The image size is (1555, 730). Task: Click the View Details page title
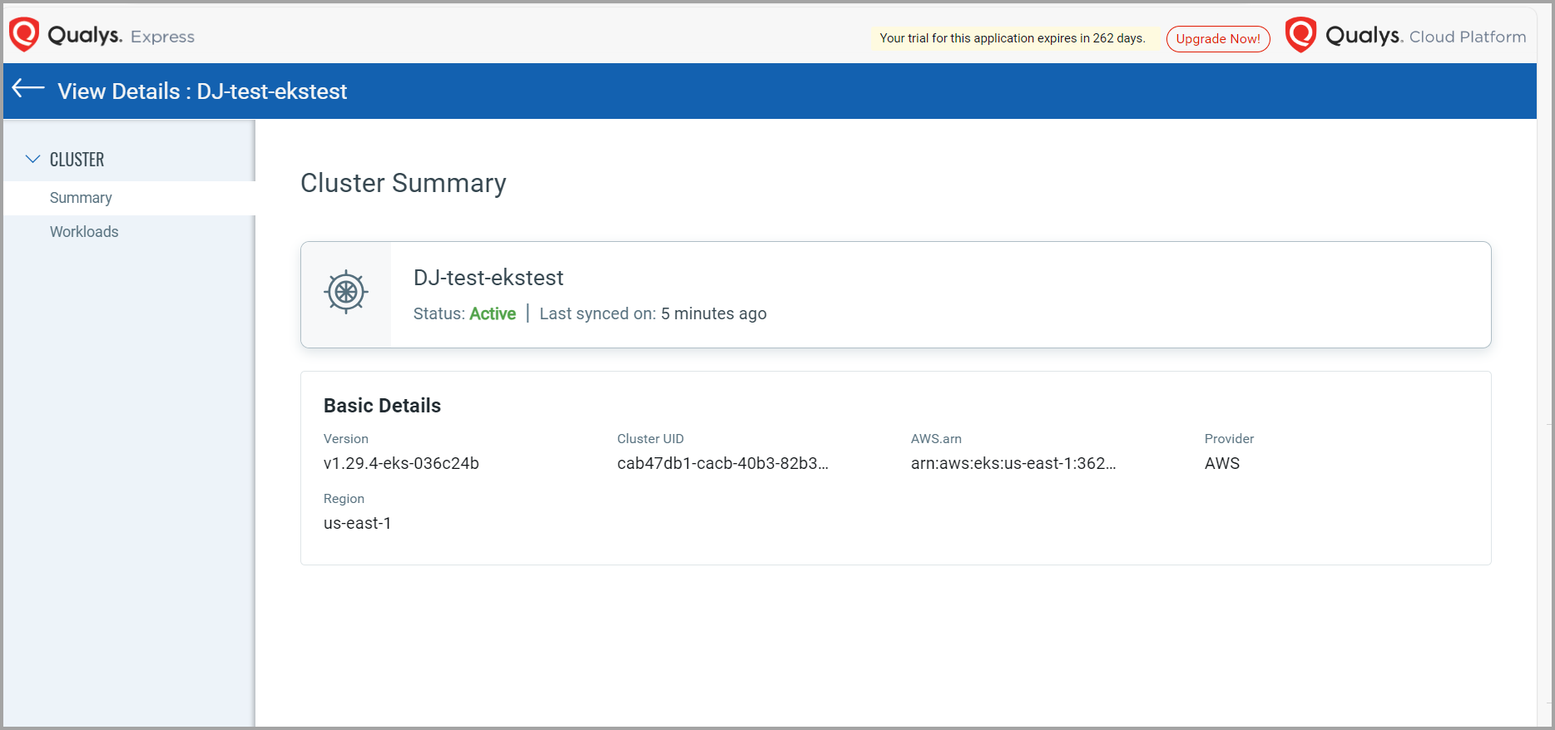(x=202, y=91)
